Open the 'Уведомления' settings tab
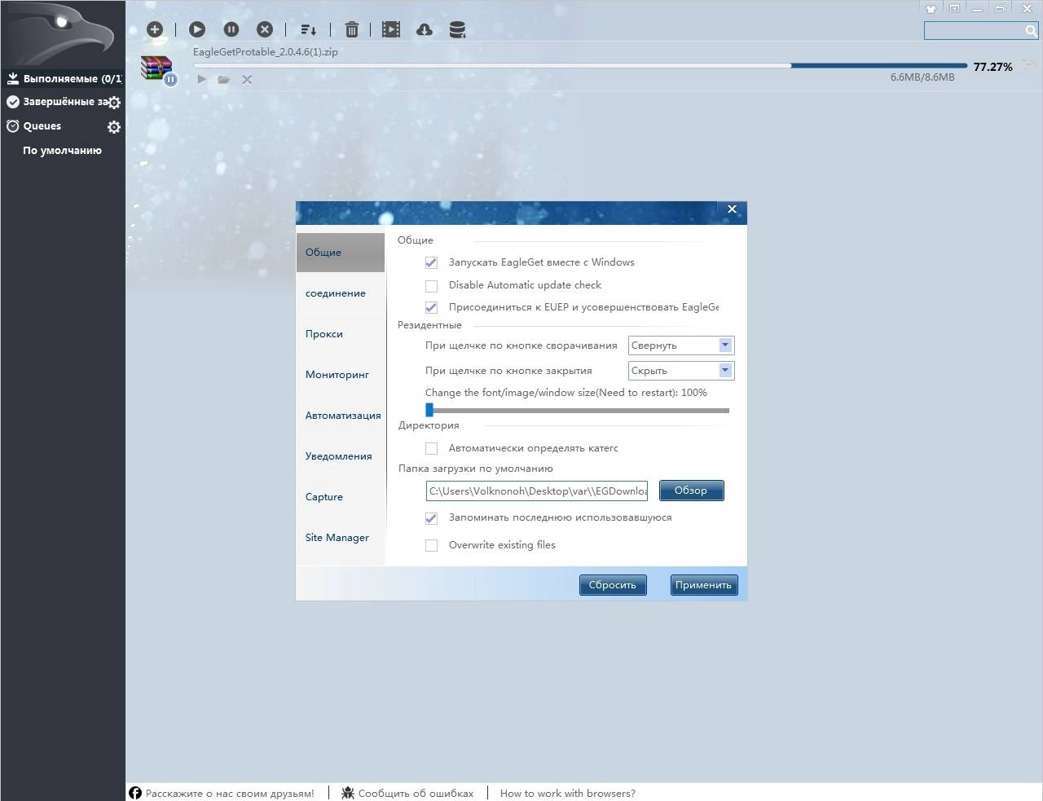 tap(340, 456)
